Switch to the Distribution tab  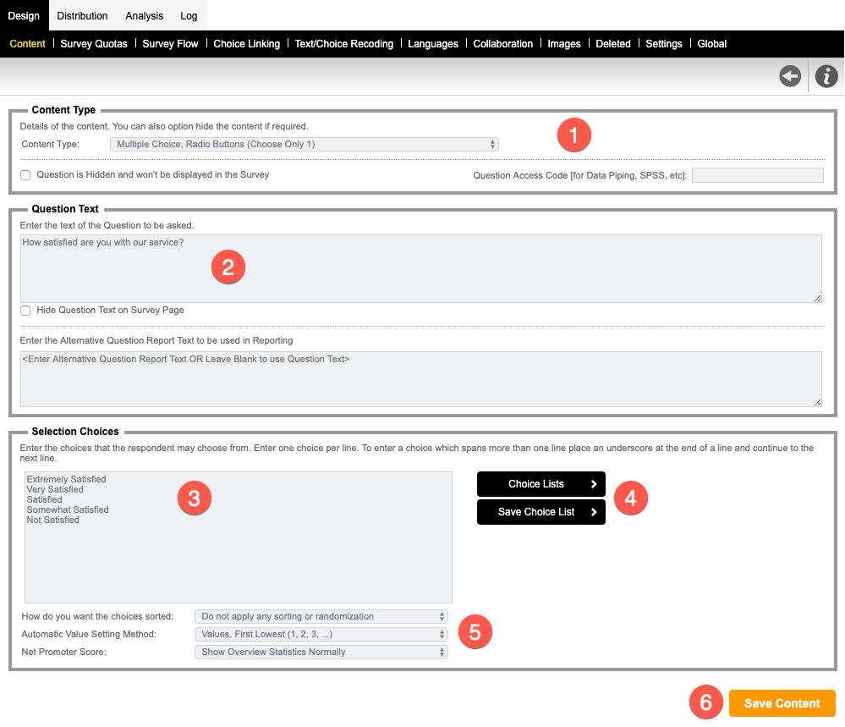[x=82, y=16]
